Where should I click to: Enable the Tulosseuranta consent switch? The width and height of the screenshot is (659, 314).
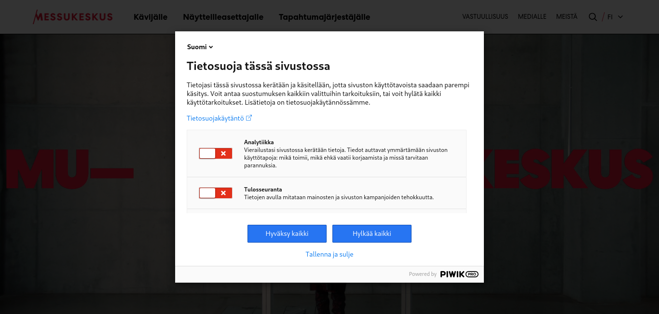click(x=216, y=193)
